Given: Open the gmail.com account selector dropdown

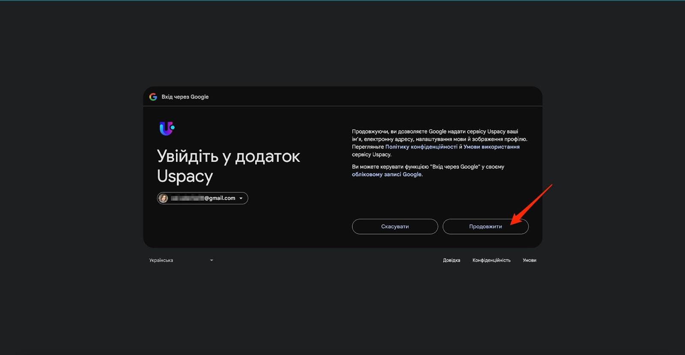Looking at the screenshot, I should (203, 198).
